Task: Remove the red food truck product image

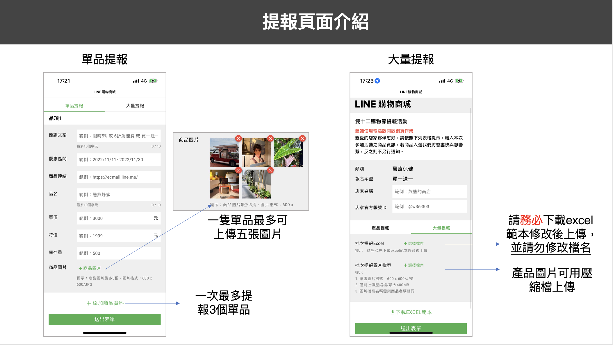Action: click(238, 139)
